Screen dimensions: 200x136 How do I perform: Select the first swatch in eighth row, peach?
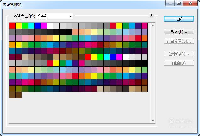pyautogui.click(x=13, y=70)
